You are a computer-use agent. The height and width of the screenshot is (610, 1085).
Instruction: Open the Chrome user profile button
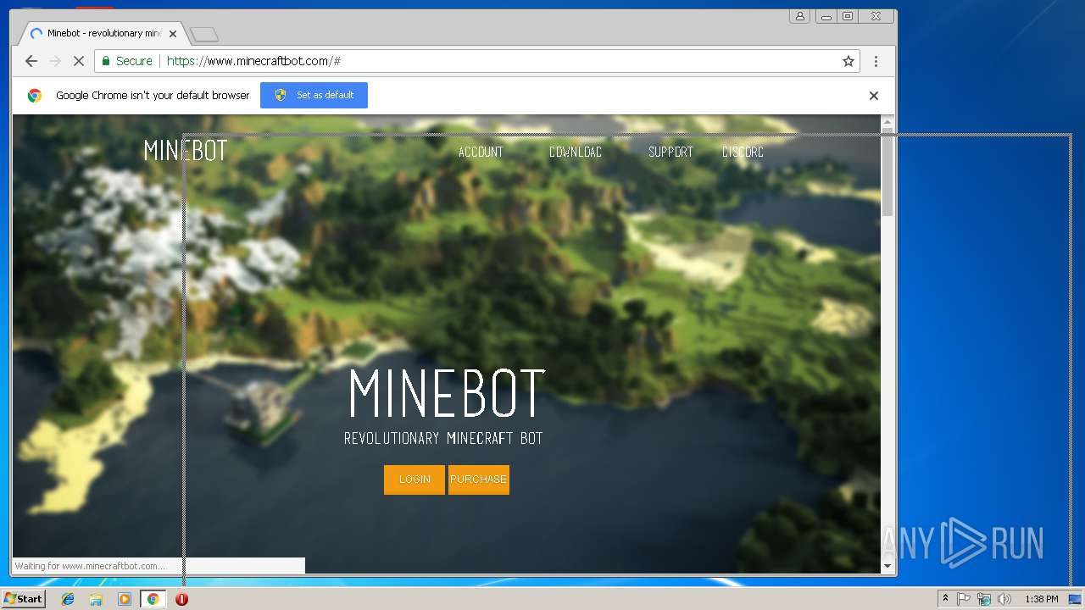(799, 16)
